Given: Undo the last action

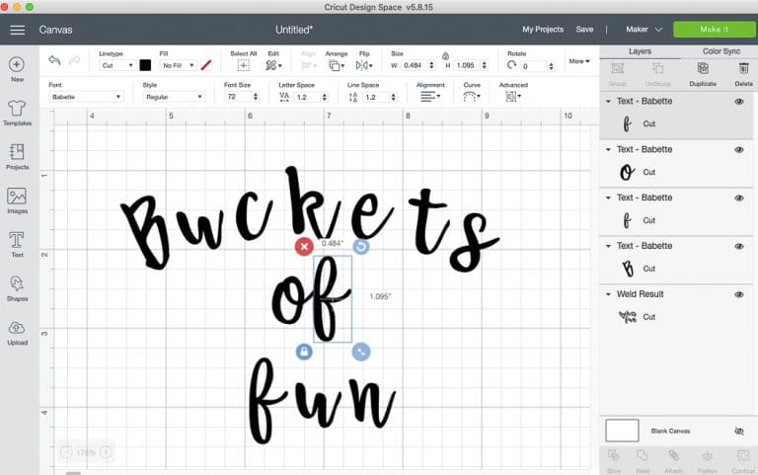Looking at the screenshot, I should [54, 60].
